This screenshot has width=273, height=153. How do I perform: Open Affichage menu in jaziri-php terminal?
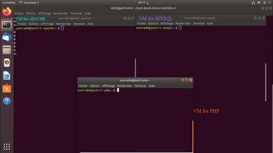tap(108, 86)
